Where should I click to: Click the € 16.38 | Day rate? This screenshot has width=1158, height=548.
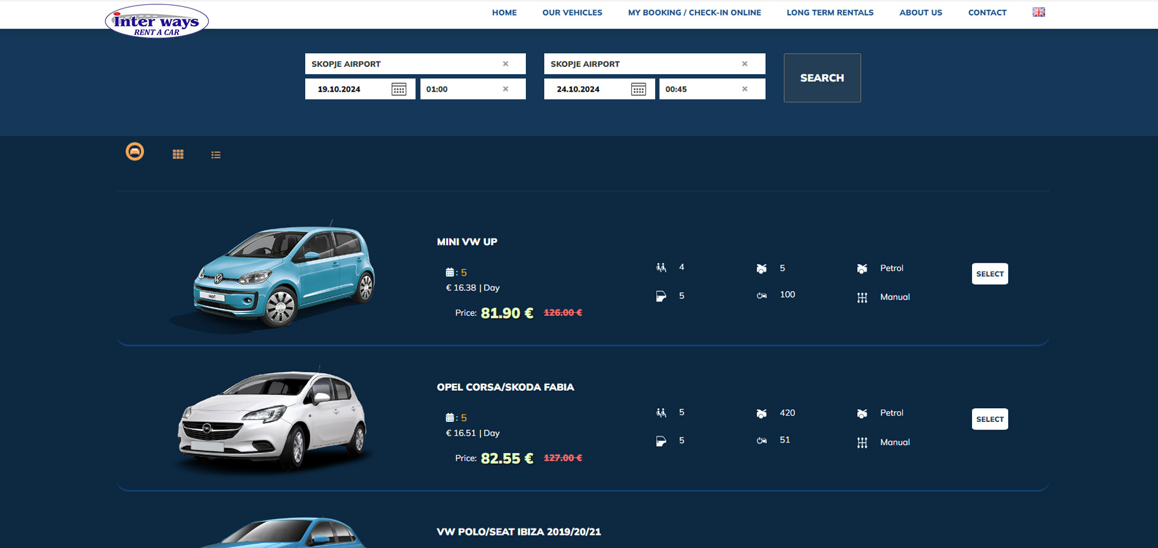(473, 288)
